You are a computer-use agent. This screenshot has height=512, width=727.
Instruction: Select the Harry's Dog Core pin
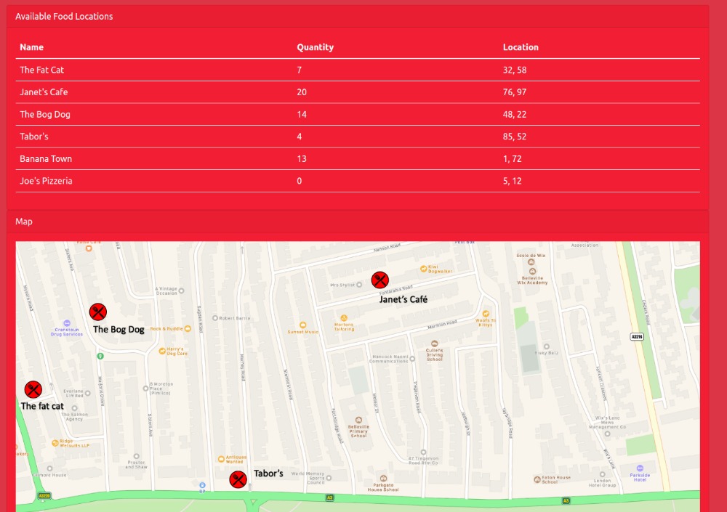point(162,352)
